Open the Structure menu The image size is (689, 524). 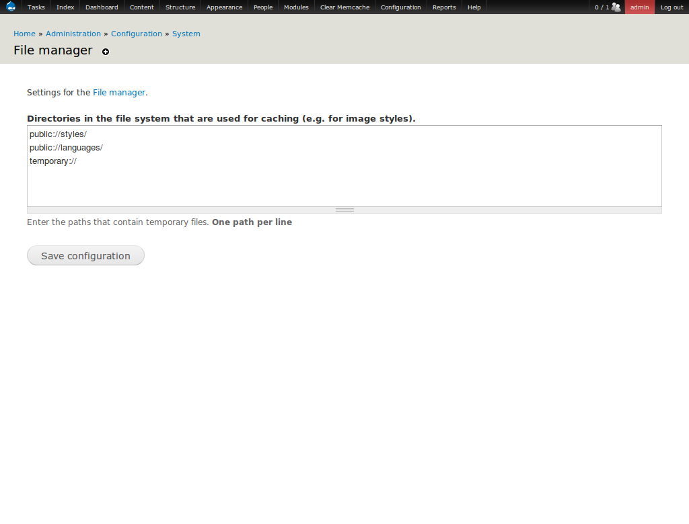(180, 7)
